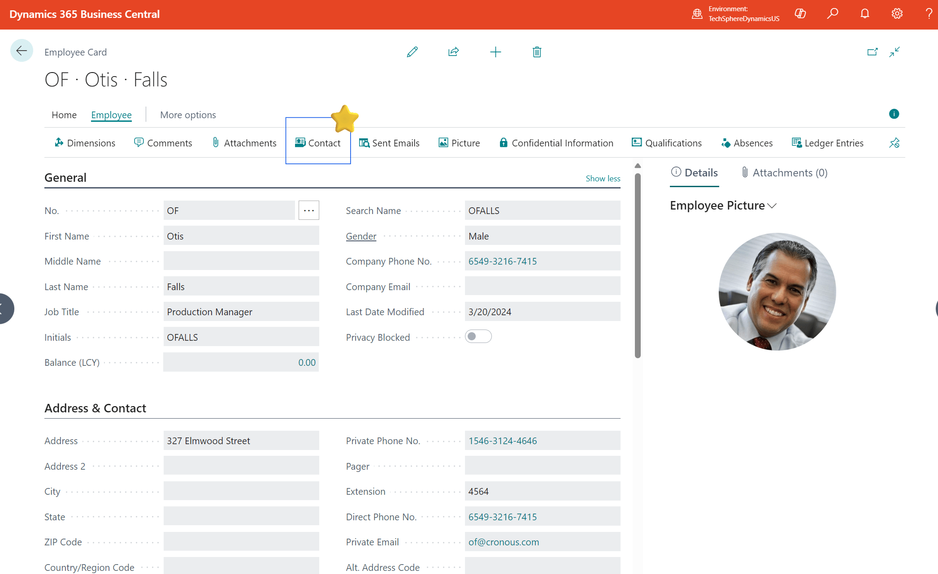Switch to the Home tab
The image size is (938, 574).
click(64, 115)
